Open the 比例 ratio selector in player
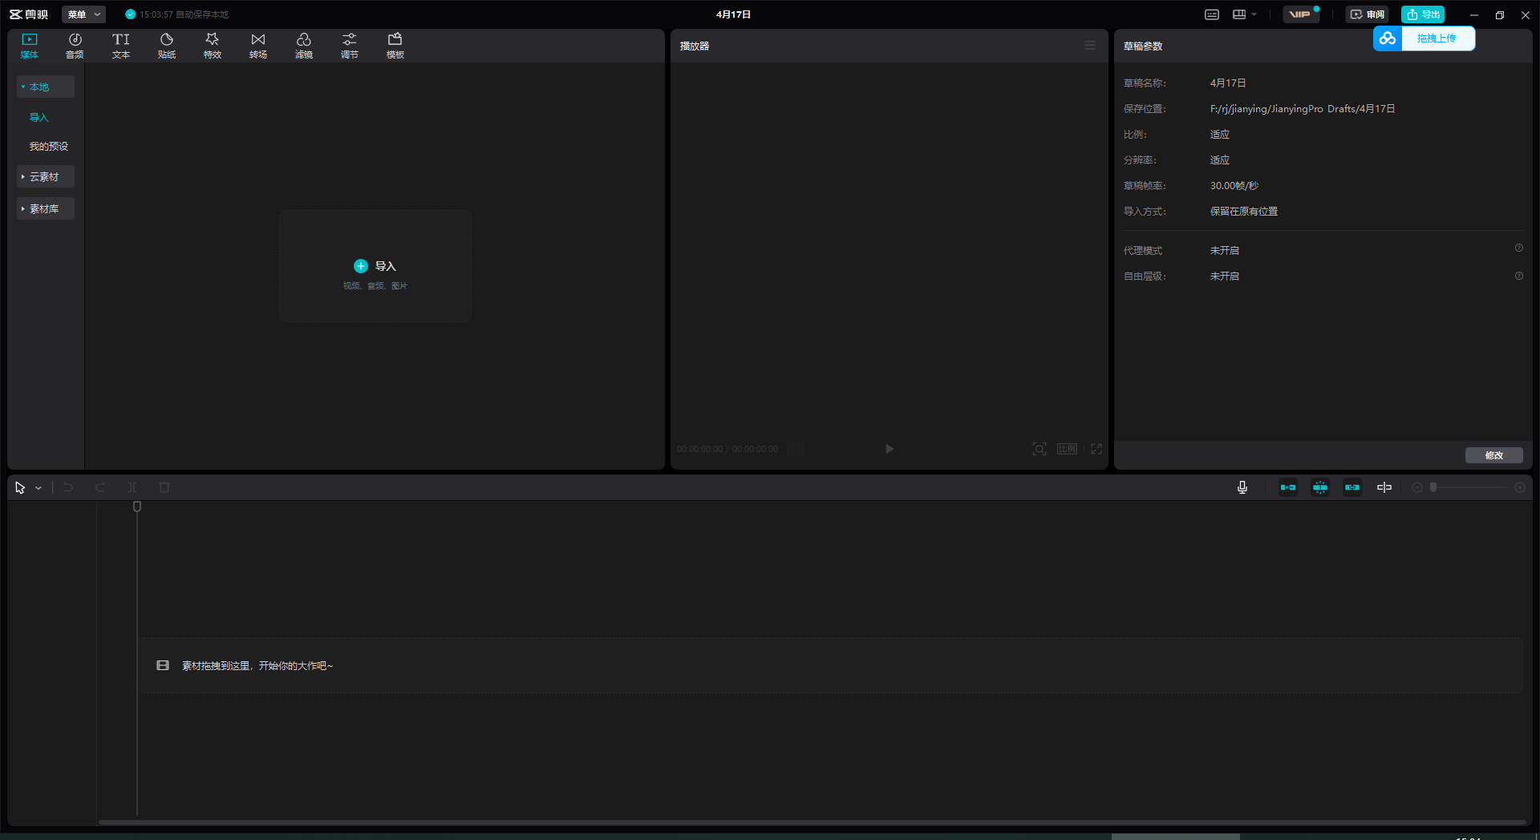Image resolution: width=1540 pixels, height=840 pixels. coord(1067,449)
